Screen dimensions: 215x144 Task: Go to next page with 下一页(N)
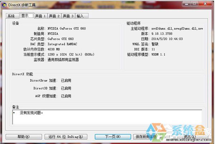coord(113,136)
